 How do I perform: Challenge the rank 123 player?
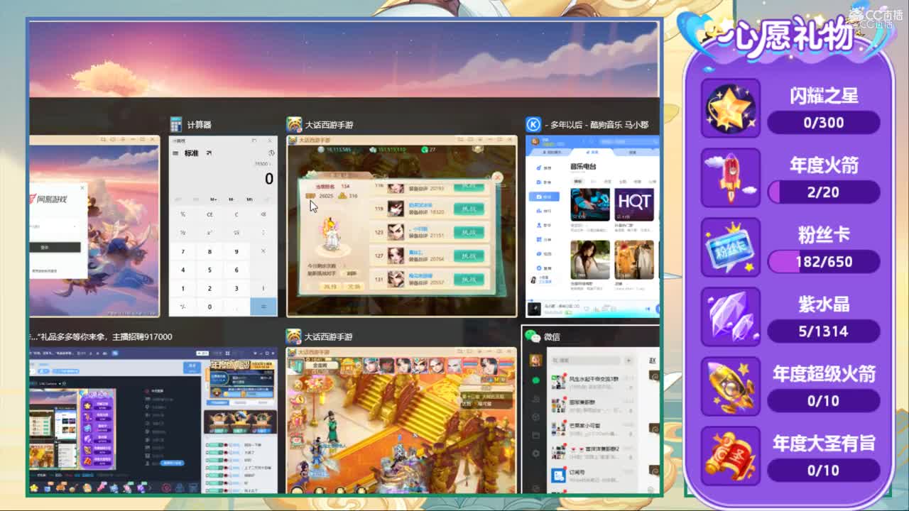(469, 232)
